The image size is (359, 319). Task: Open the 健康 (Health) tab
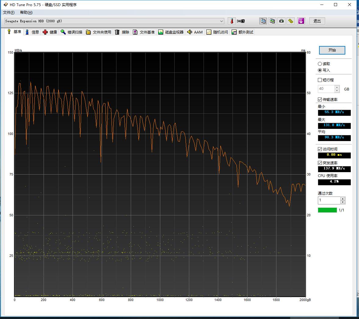tap(50, 32)
